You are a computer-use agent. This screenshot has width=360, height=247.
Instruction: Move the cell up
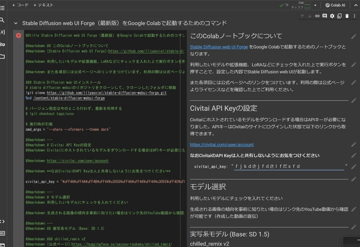[302, 16]
